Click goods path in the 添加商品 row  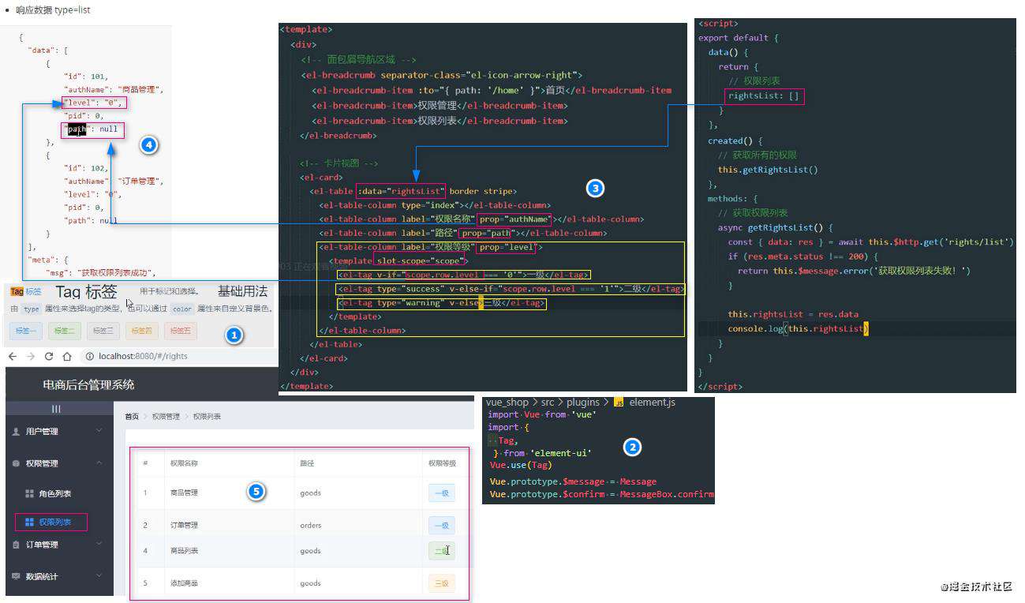click(310, 583)
